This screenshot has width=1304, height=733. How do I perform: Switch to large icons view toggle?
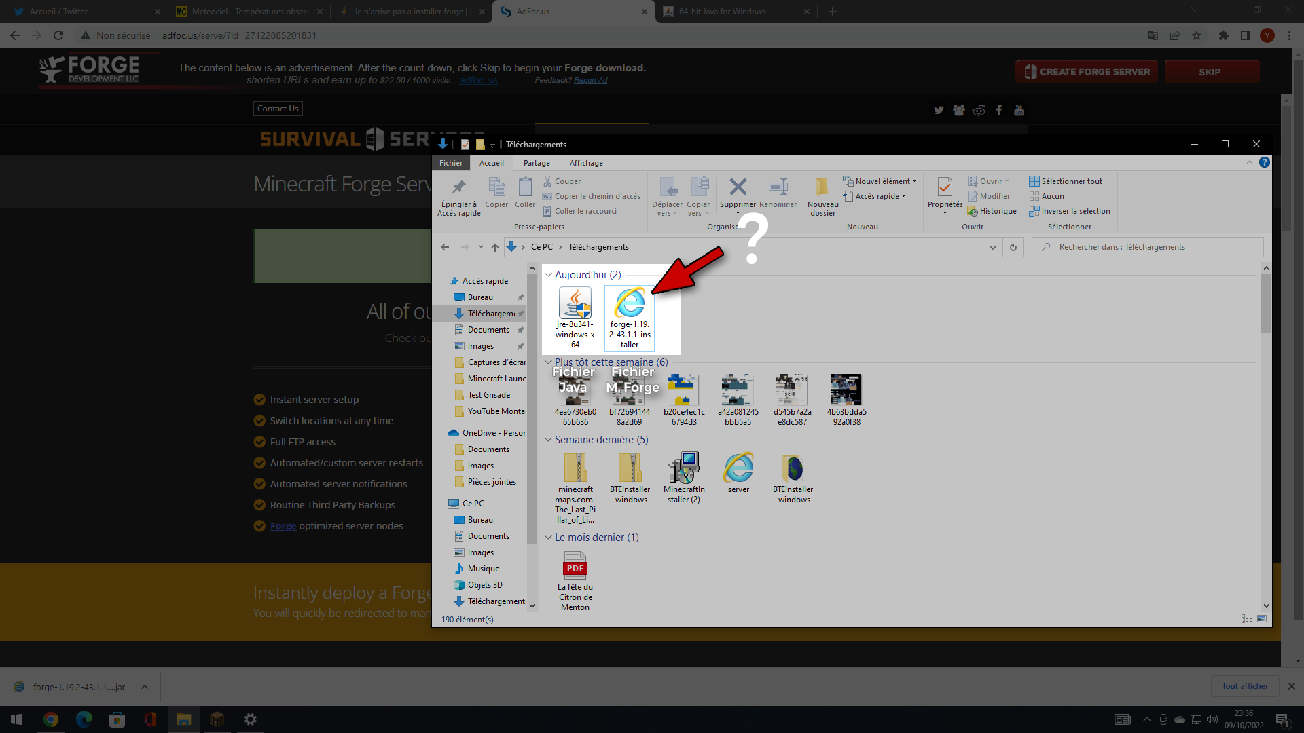1262,619
